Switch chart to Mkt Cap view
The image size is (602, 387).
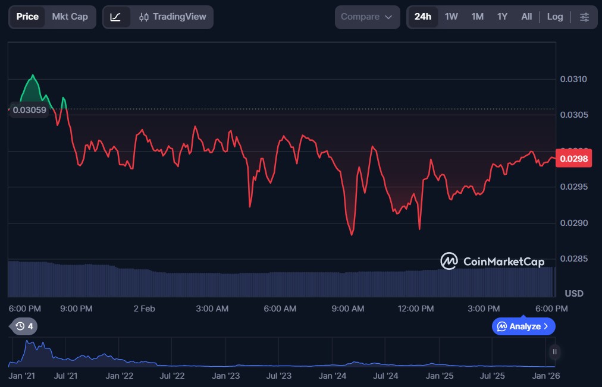point(70,17)
